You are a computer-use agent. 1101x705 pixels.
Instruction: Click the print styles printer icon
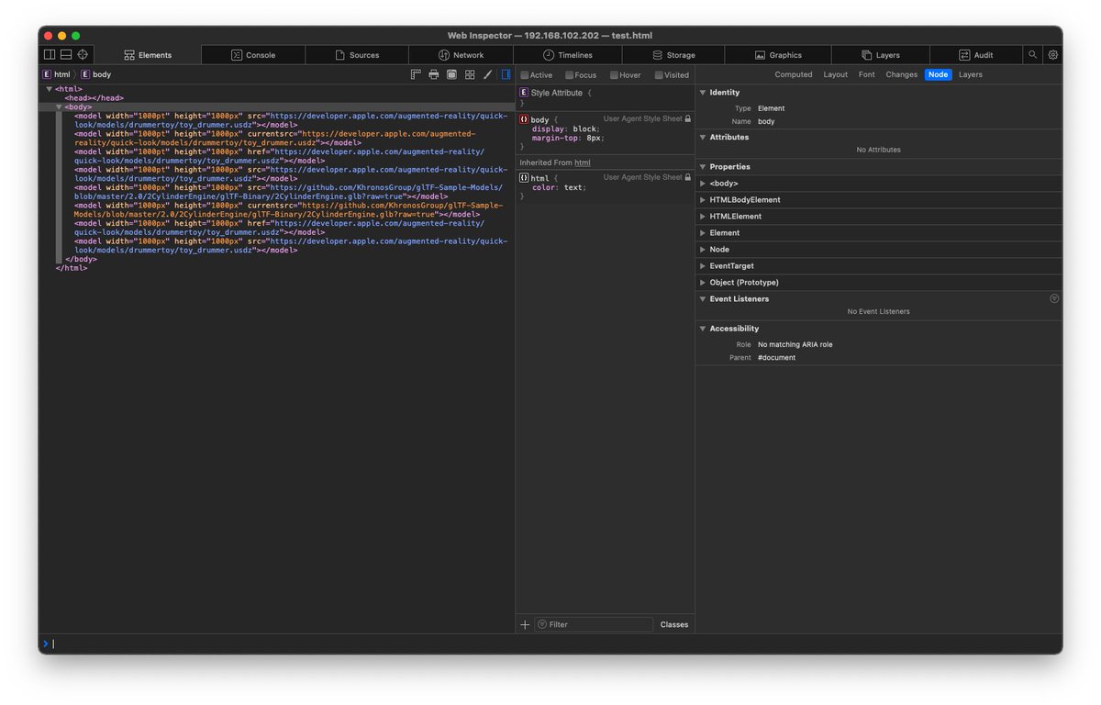tap(433, 74)
